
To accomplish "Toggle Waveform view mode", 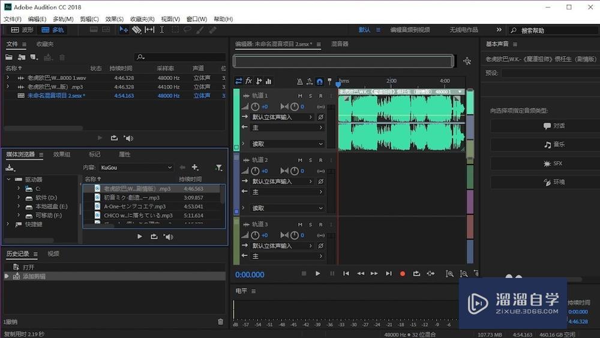I will (x=22, y=30).
